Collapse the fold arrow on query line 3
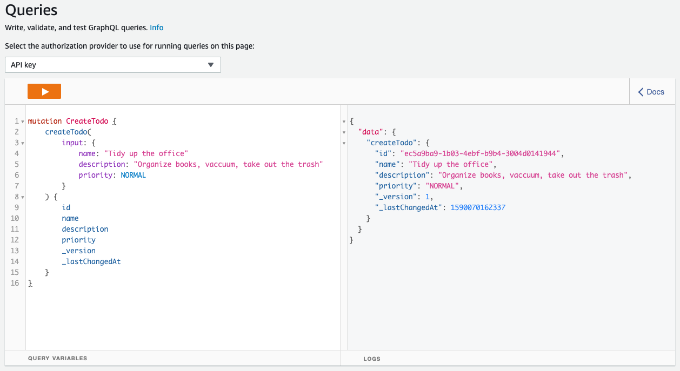 (x=22, y=143)
